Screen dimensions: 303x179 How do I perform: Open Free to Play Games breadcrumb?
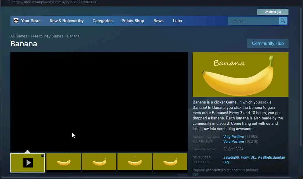pos(47,36)
